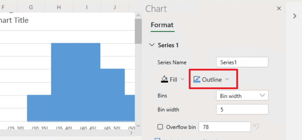Reset the Overflow bin value with undo arrow

[256, 127]
